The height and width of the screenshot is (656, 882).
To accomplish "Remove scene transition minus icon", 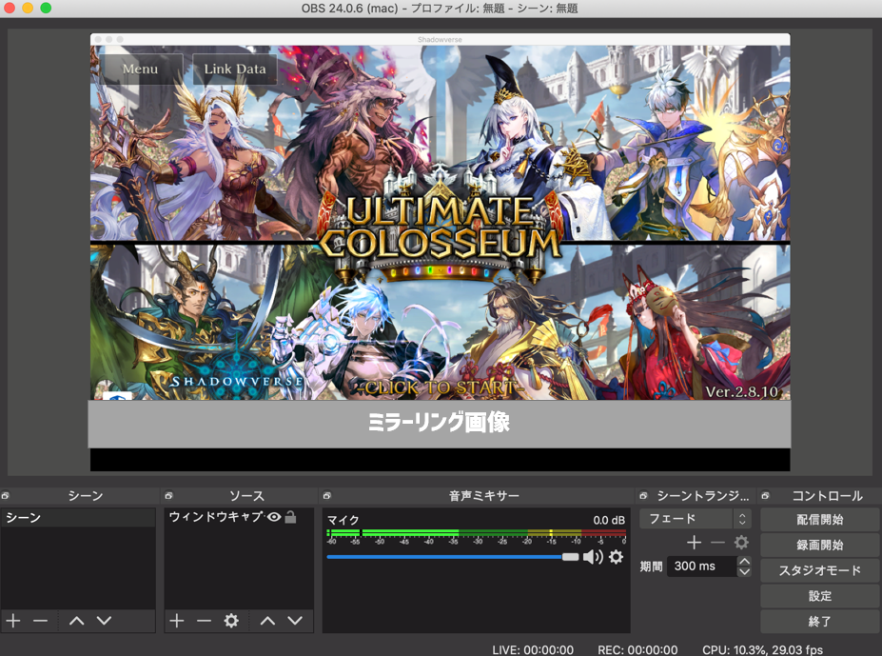I will 717,543.
